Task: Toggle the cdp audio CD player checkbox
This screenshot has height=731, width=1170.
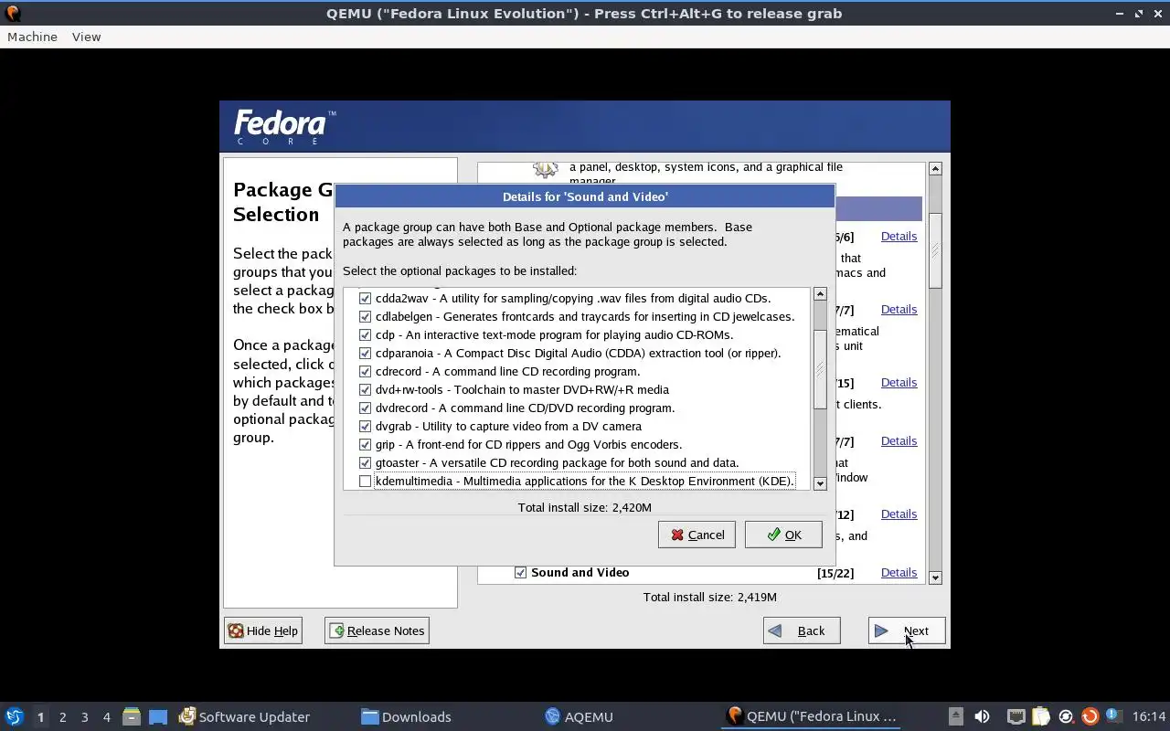Action: click(x=366, y=334)
